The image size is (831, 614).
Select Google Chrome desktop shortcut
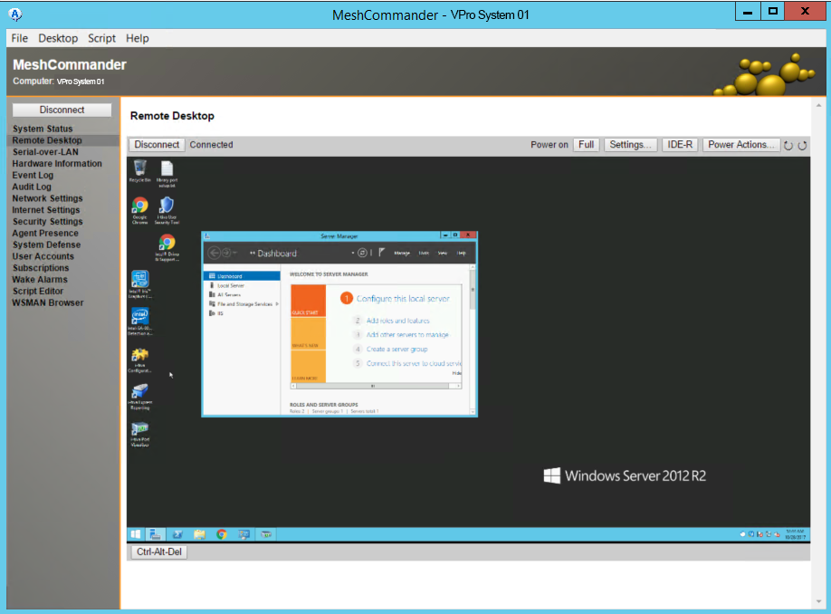(x=140, y=210)
